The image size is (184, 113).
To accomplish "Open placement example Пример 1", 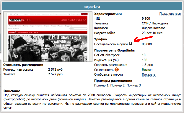I will pyautogui.click(x=101, y=85).
